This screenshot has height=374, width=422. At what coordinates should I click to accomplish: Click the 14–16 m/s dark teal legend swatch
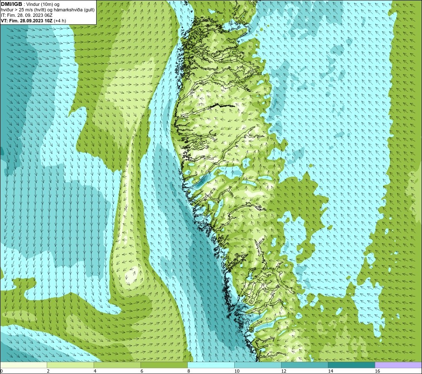click(351, 365)
